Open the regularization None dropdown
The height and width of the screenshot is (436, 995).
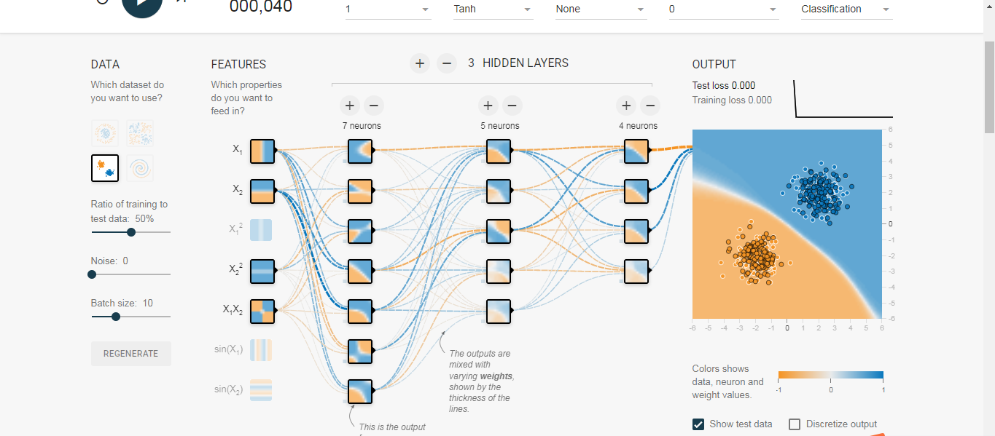pos(601,9)
